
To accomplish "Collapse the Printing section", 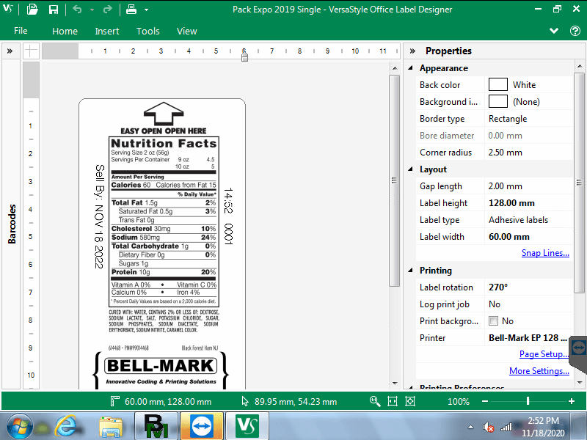I will coord(411,270).
